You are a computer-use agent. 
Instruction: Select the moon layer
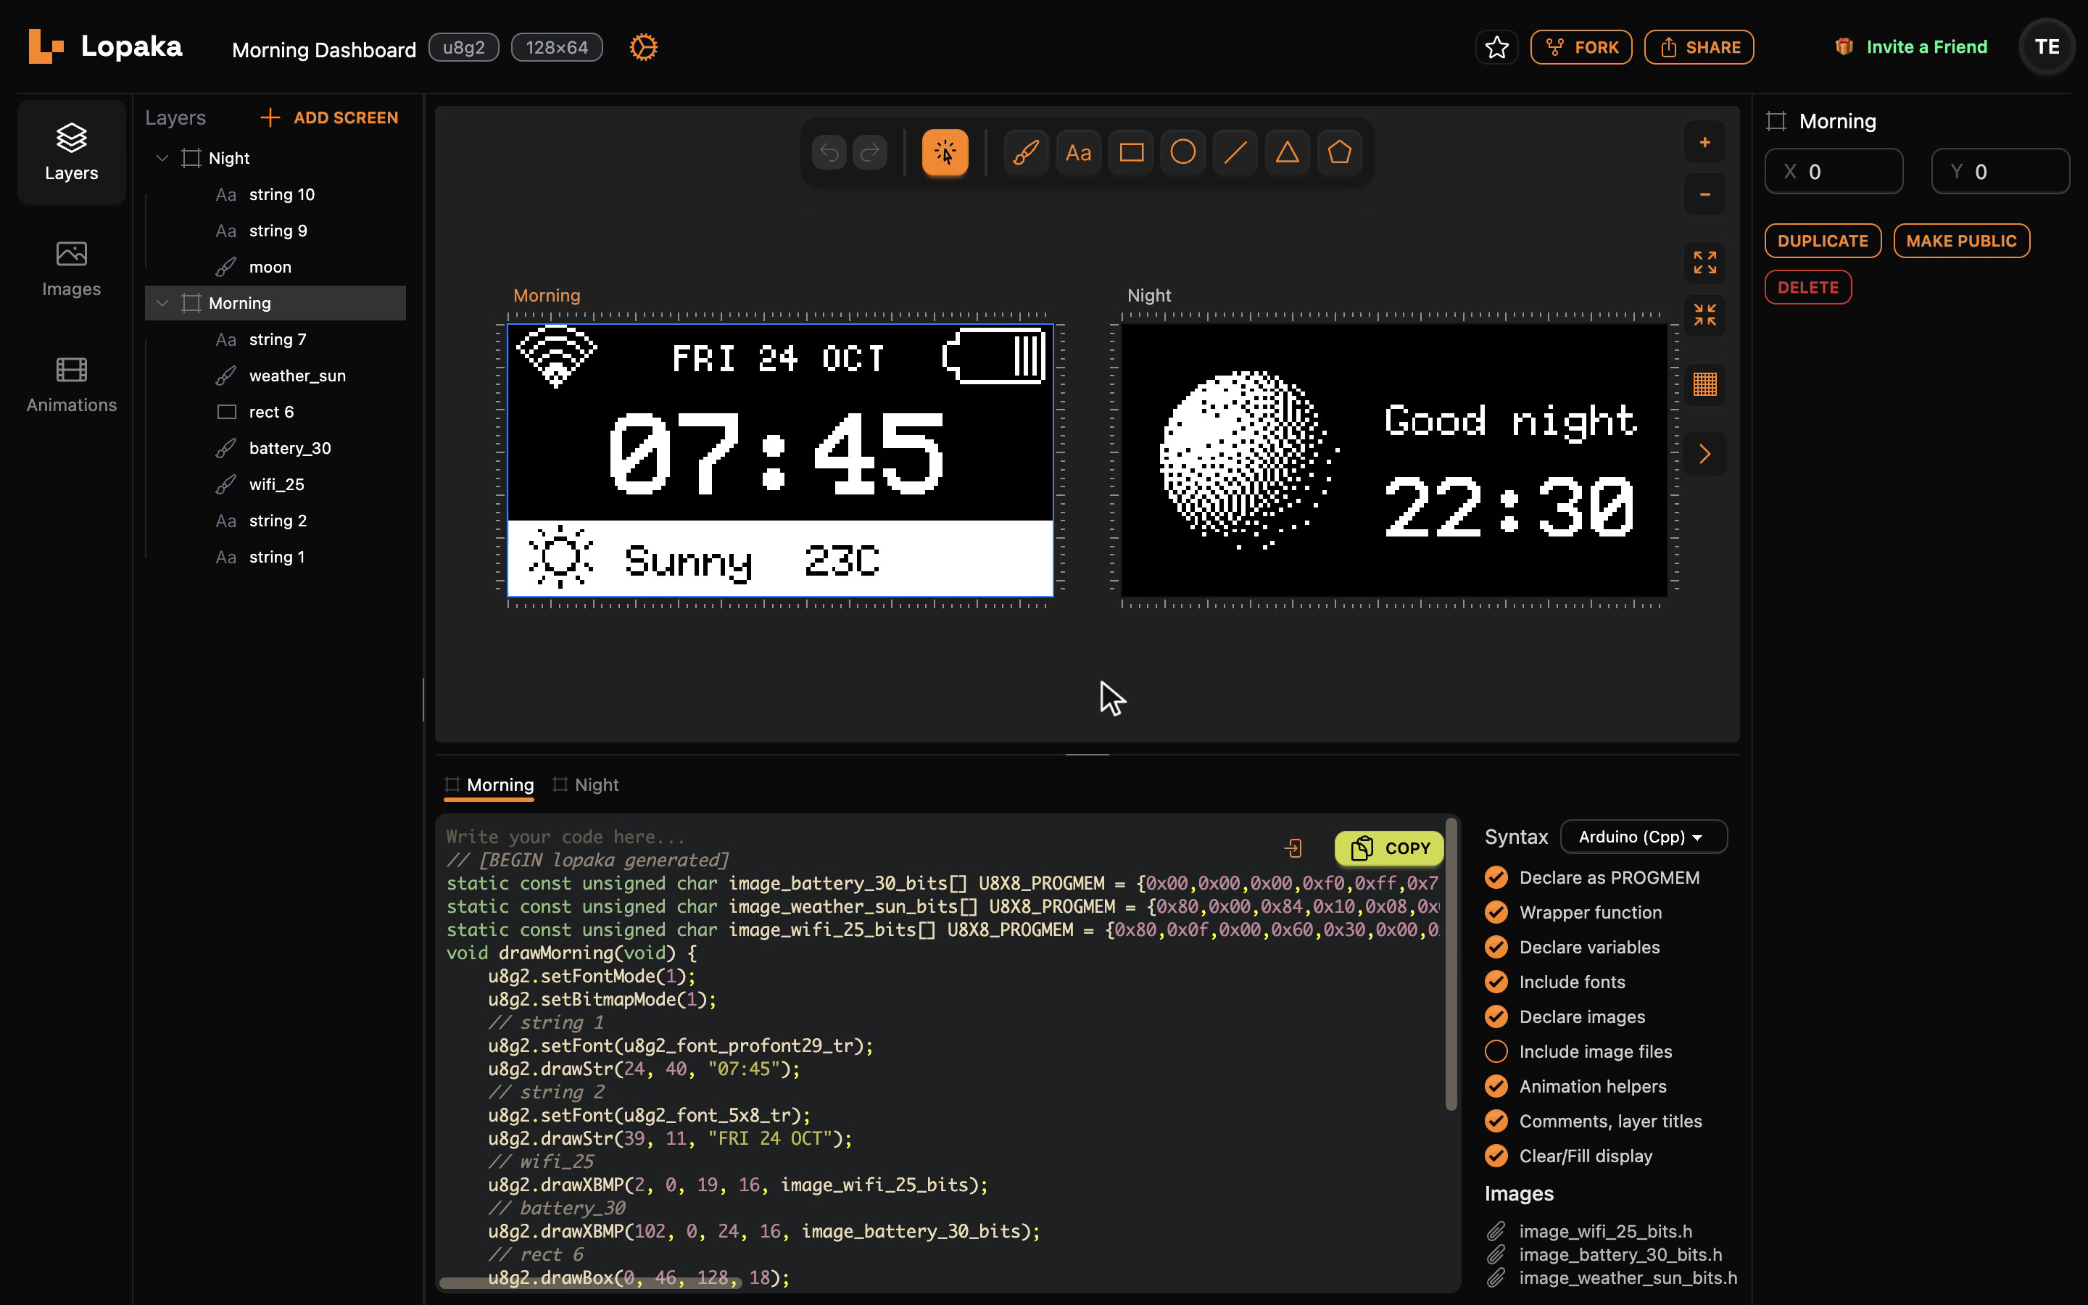pos(276,267)
